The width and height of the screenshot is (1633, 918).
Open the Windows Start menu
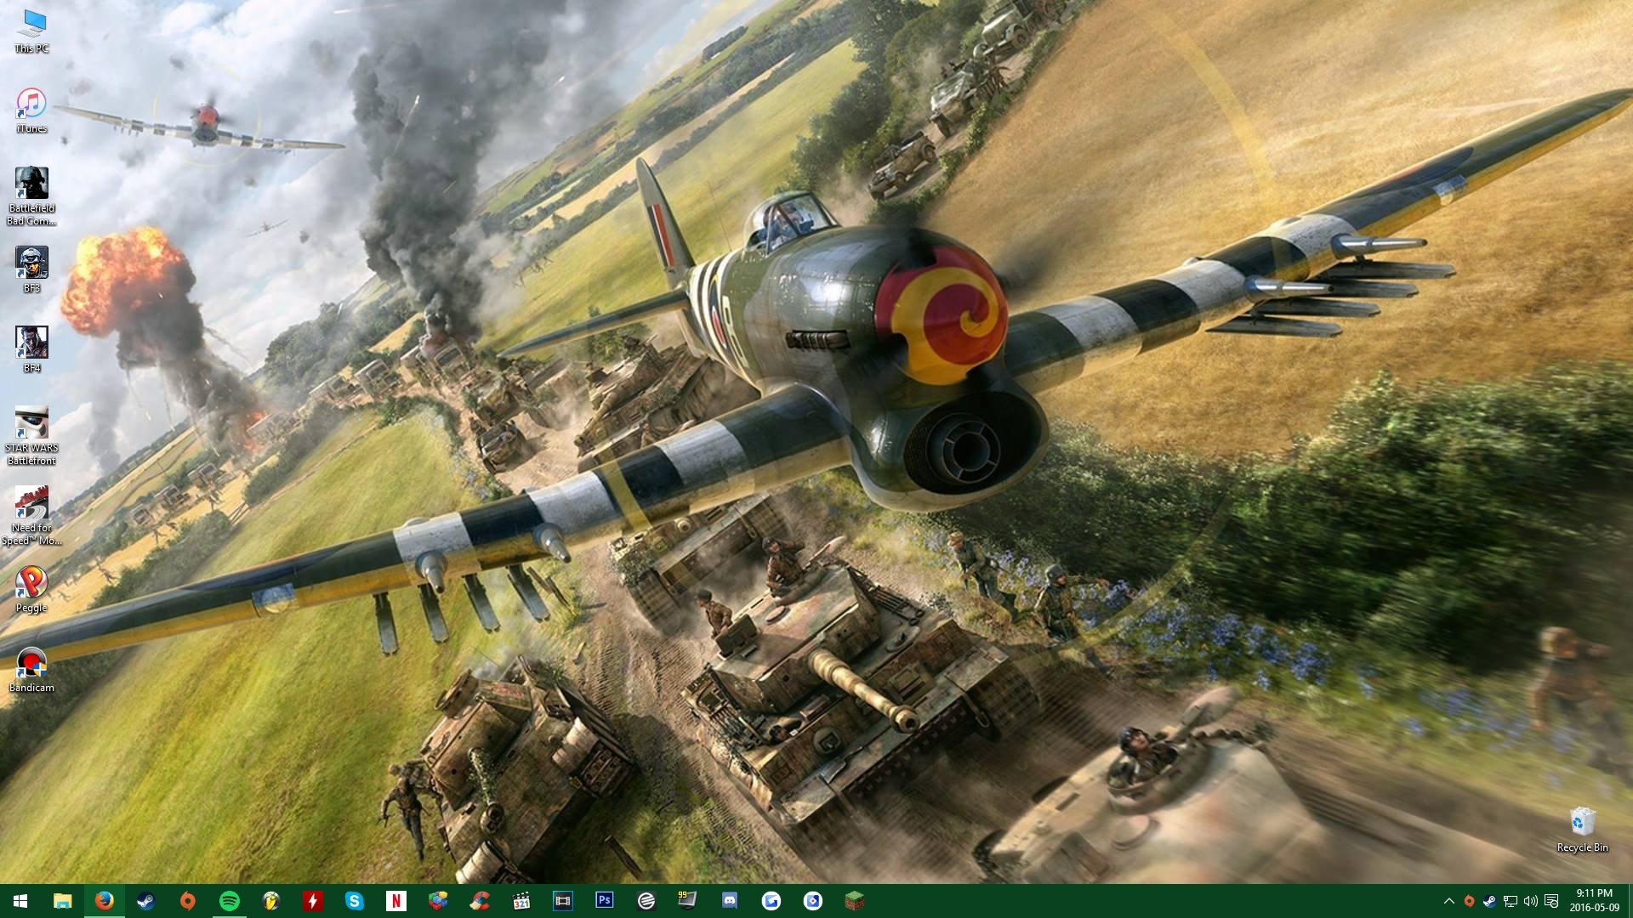(20, 901)
